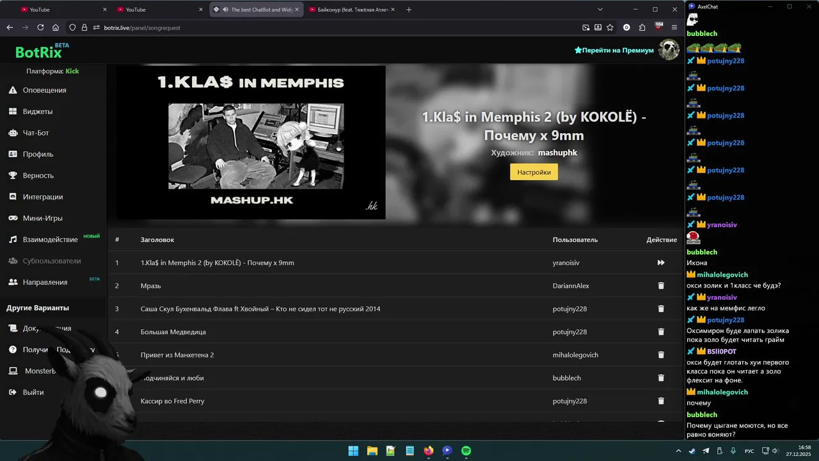
Task: Switch the РУС keyboard language indicator
Action: [x=749, y=451]
